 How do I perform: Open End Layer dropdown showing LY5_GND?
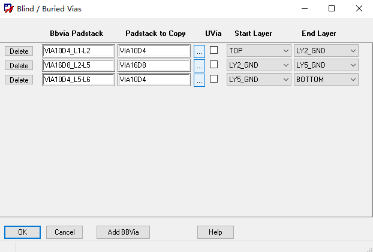coord(326,65)
